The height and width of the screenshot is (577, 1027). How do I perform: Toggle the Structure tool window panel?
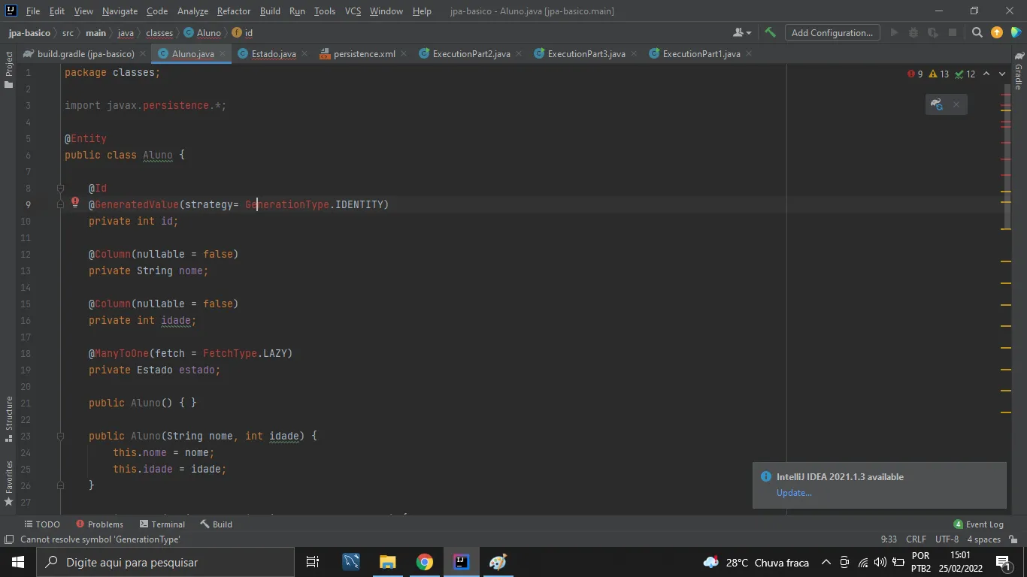click(x=9, y=418)
